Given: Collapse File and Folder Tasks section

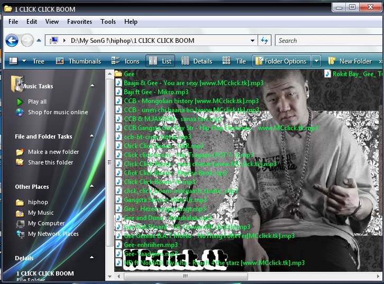Looking at the screenshot, I should pos(92,136).
